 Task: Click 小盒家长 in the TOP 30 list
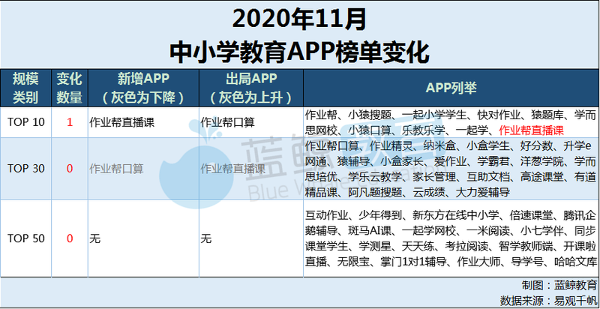point(402,161)
